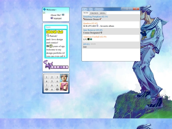
Task: Click the 'Welcome~' title text
Action: (x=52, y=10)
